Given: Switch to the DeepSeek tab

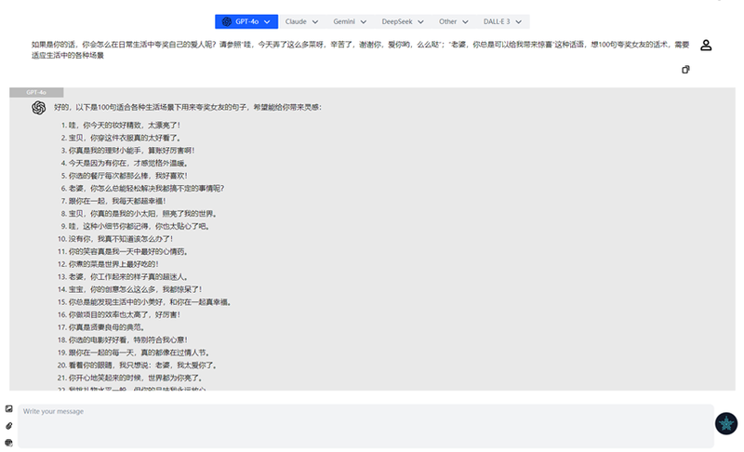Looking at the screenshot, I should (397, 21).
